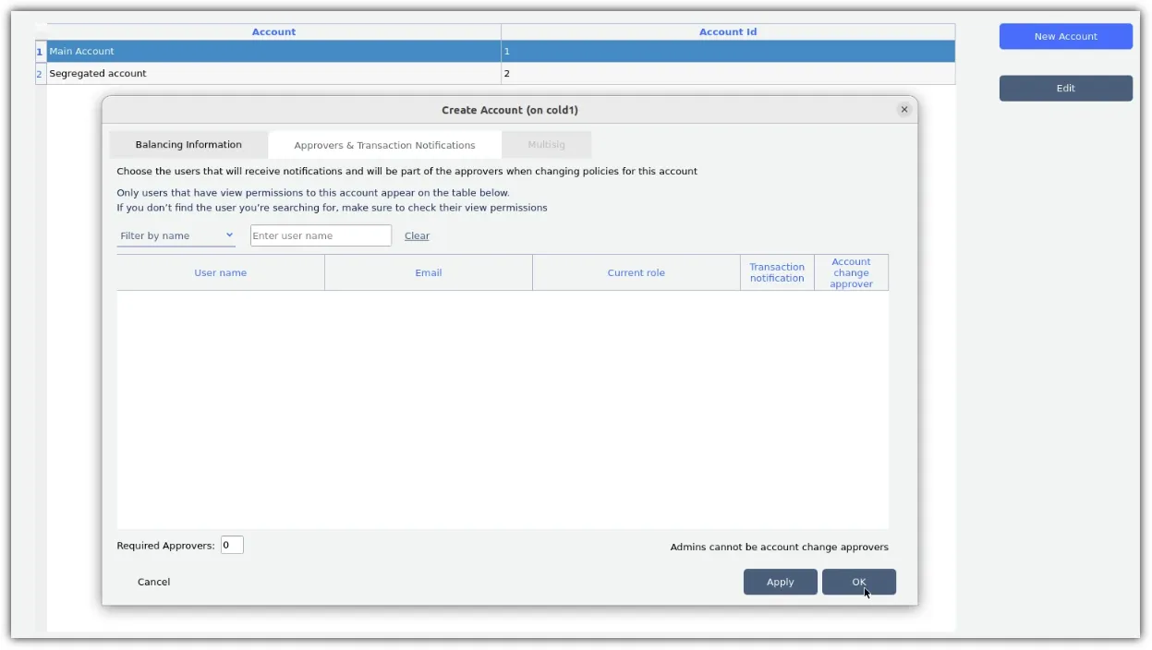Sort by Current role column header
The height and width of the screenshot is (650, 1152).
[637, 273]
